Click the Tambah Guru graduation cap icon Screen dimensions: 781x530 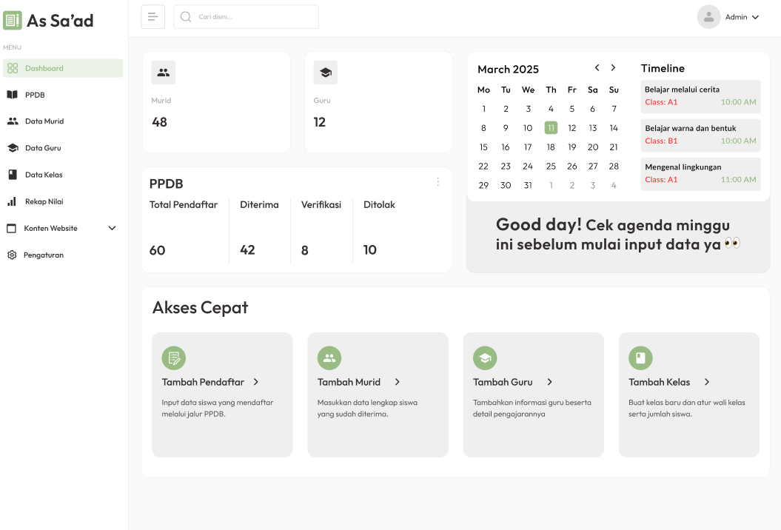[485, 358]
